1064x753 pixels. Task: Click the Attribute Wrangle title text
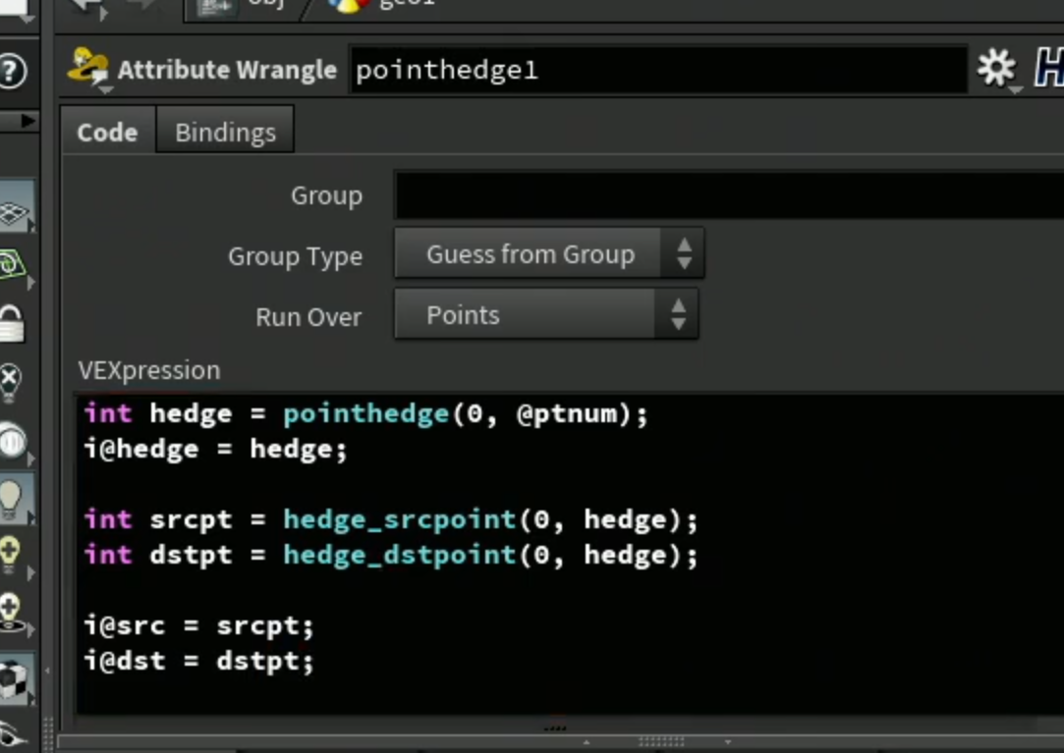(227, 69)
